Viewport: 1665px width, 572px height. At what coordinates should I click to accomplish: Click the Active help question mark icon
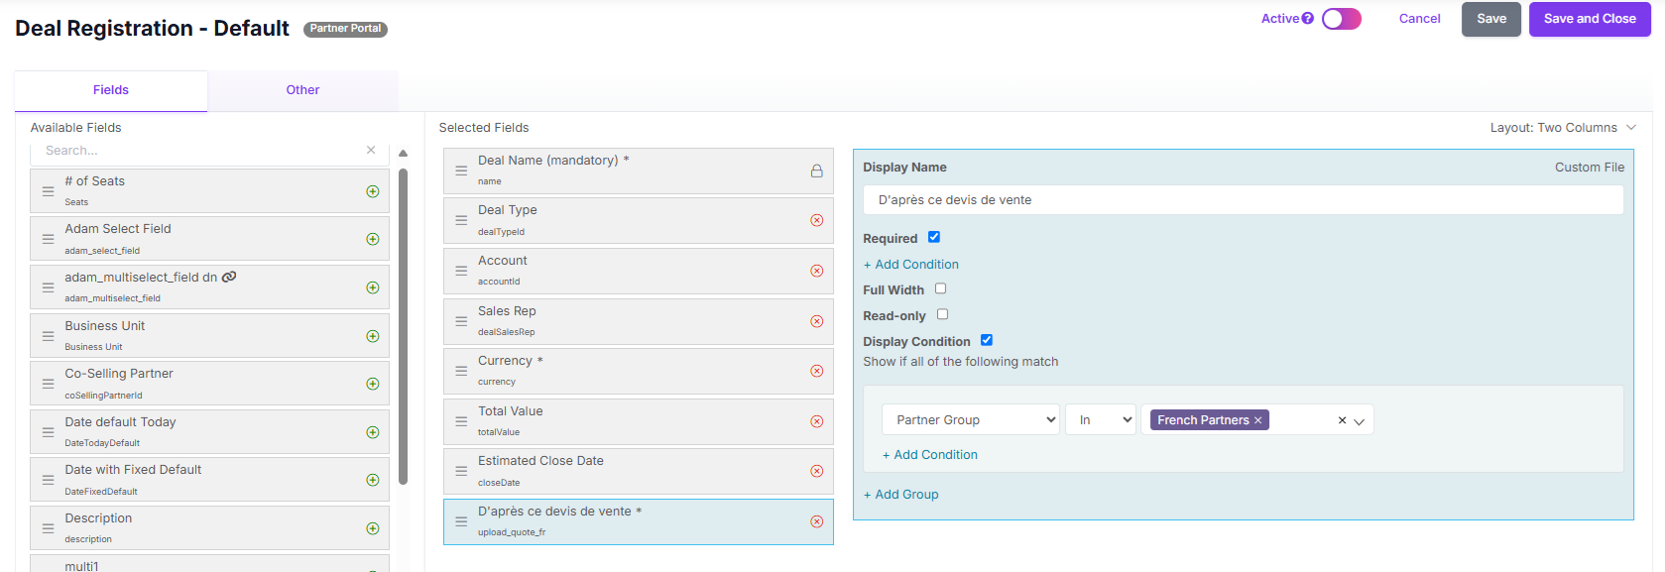1308,18
